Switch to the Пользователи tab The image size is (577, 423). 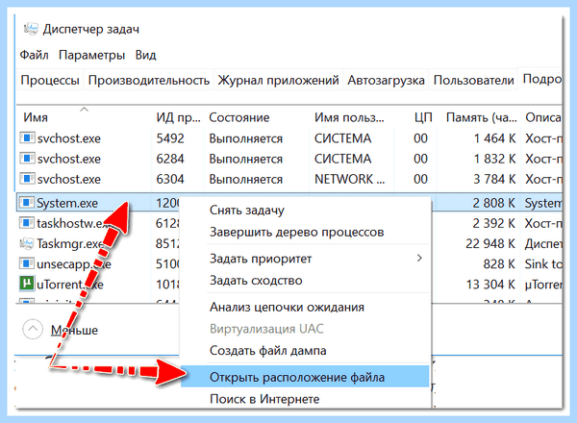[473, 80]
